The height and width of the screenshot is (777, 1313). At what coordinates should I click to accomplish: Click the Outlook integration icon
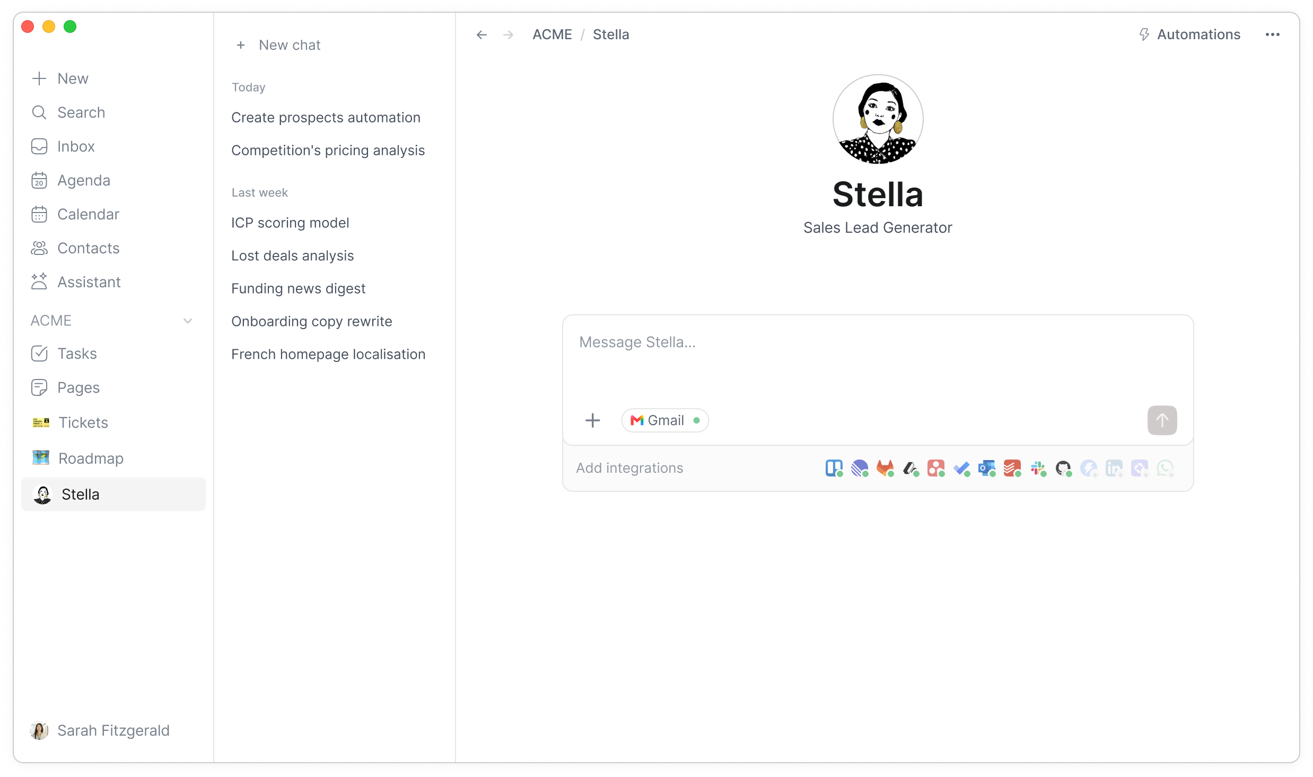pos(986,468)
